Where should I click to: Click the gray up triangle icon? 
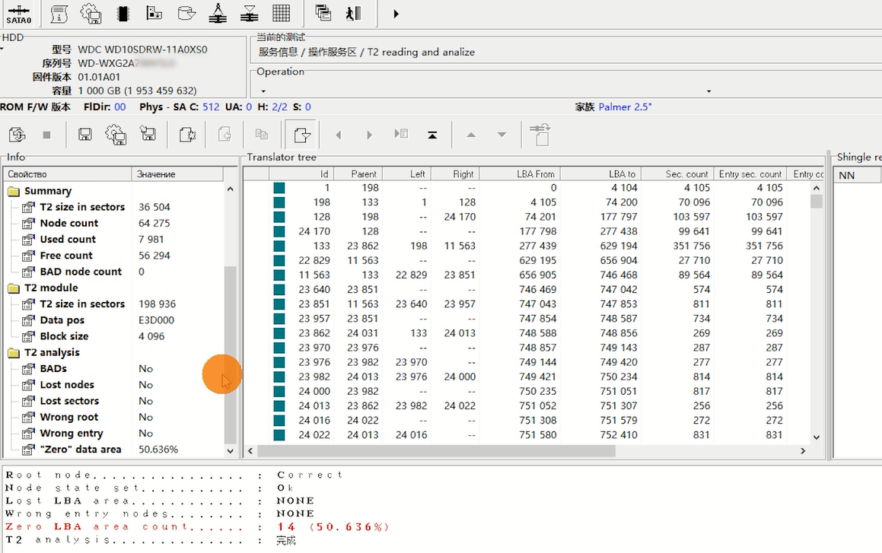[x=471, y=135]
